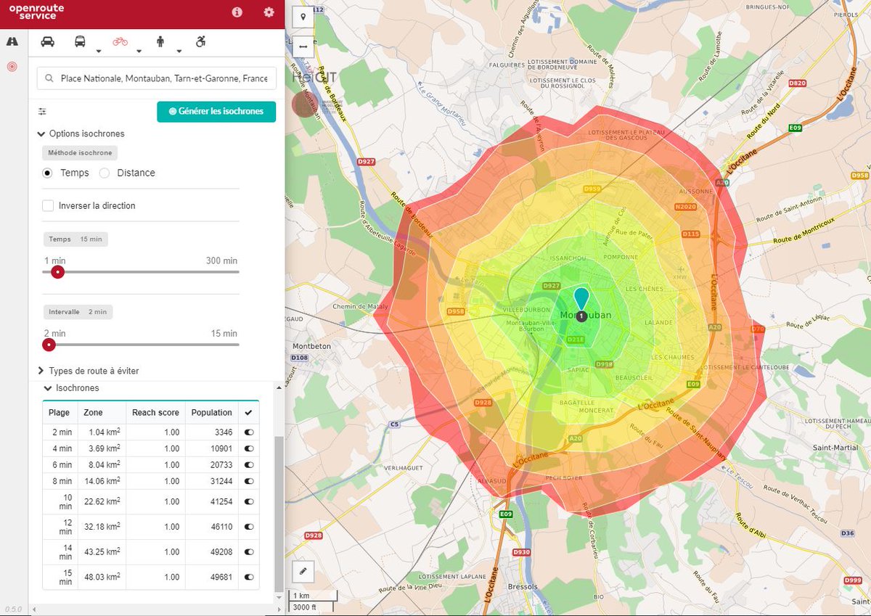Click the Intervalle 2 min value label
The height and width of the screenshot is (616, 871).
(78, 312)
